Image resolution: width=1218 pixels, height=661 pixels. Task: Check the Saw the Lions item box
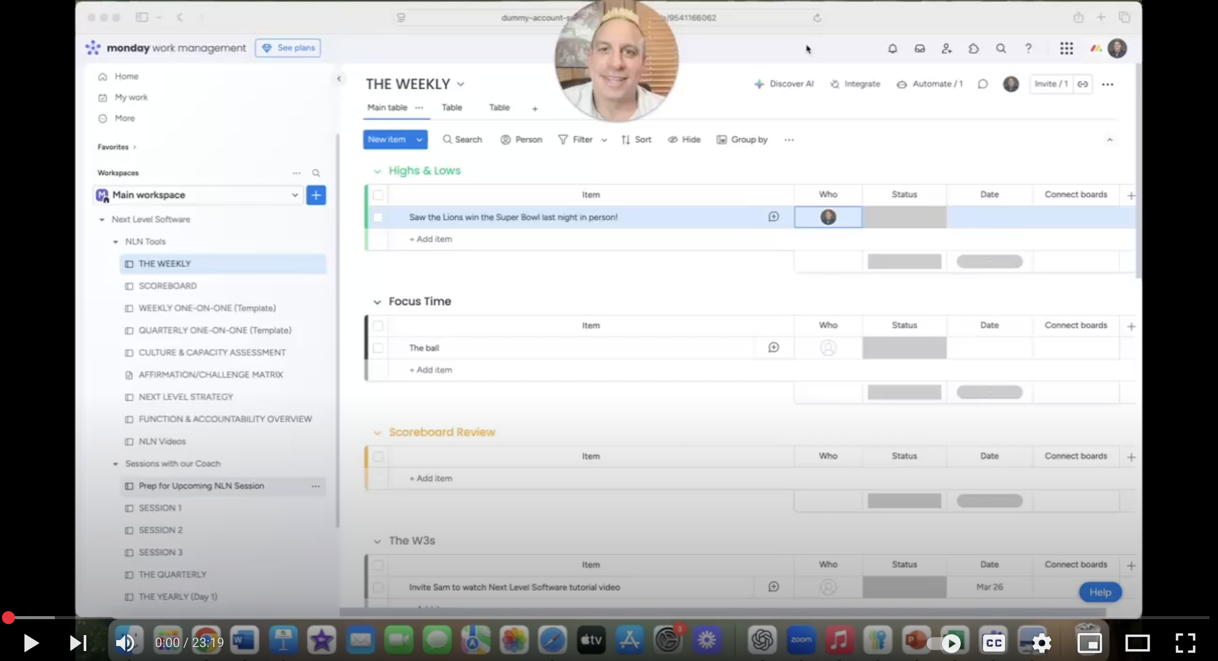(x=378, y=217)
